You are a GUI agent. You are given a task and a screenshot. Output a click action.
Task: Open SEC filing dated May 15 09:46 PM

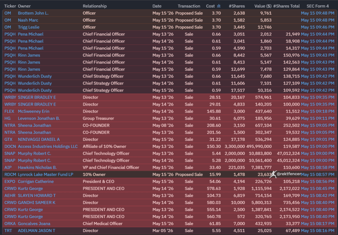click(318, 27)
